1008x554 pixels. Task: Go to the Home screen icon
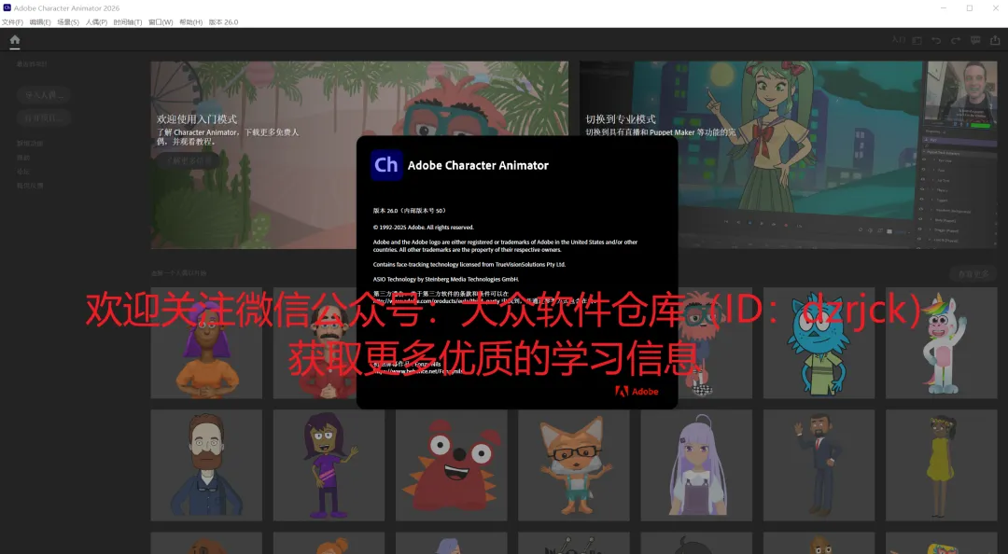15,40
